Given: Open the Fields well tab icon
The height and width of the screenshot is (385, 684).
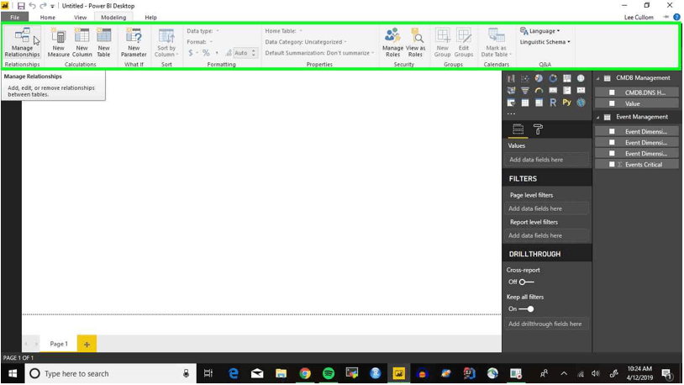Looking at the screenshot, I should click(518, 129).
